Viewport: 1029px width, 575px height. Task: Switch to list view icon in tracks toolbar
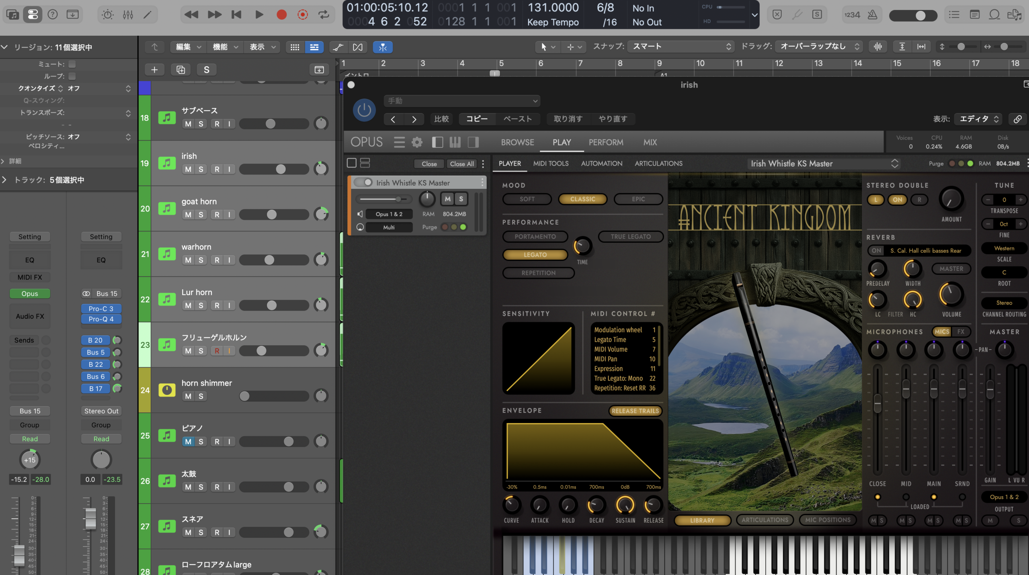coord(314,47)
